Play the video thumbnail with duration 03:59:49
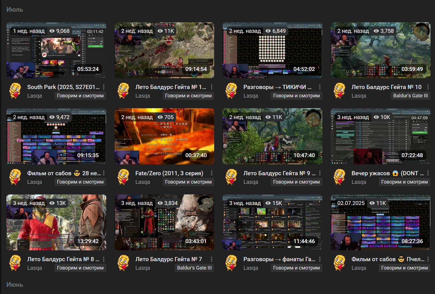 coord(380,50)
